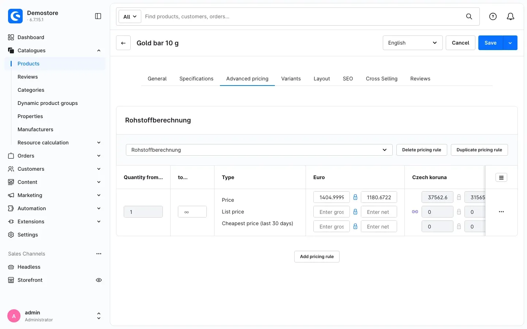Focus the global search input field
Viewport: 527px width, 329px height.
302,16
